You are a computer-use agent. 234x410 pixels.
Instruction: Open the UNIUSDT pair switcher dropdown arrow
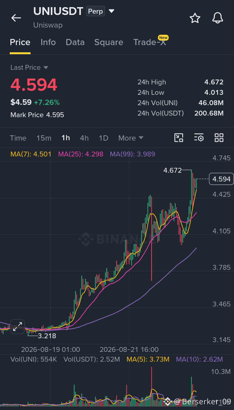111,11
